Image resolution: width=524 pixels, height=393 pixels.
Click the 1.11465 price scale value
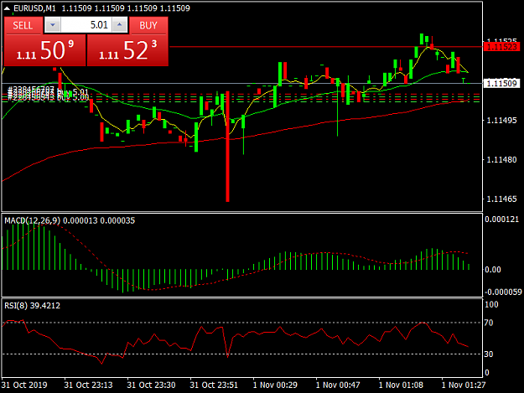[501, 199]
